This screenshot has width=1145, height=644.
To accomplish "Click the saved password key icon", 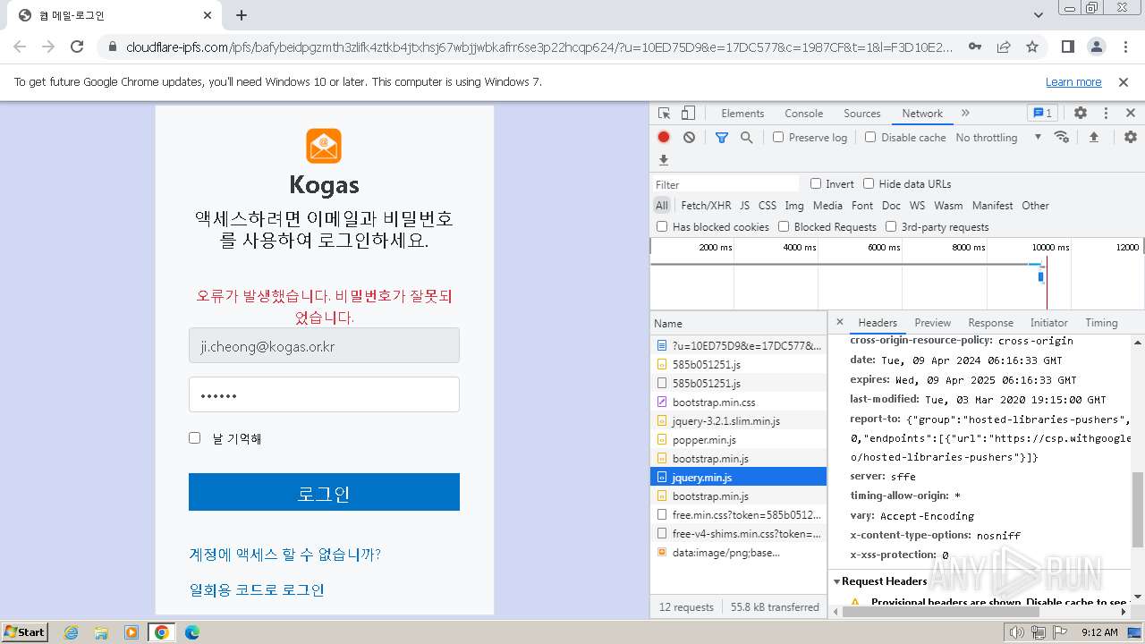I will click(x=975, y=47).
